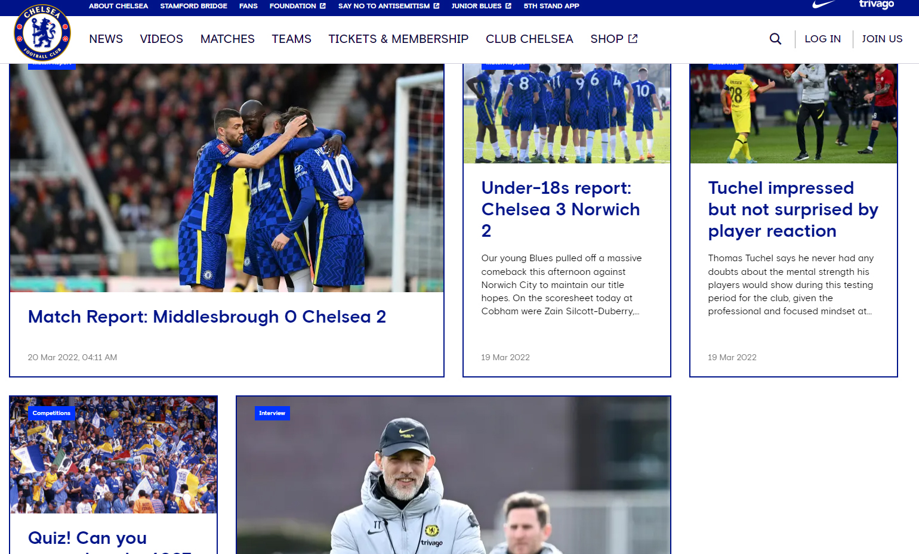919x554 pixels.
Task: Open Foundation external link icon
Action: tap(323, 6)
